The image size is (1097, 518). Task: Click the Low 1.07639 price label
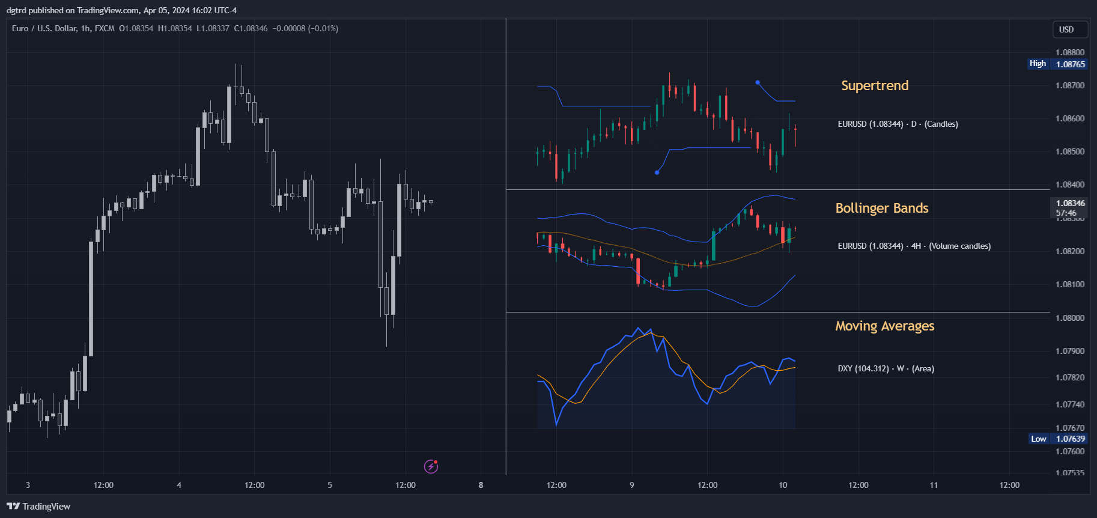point(1057,439)
